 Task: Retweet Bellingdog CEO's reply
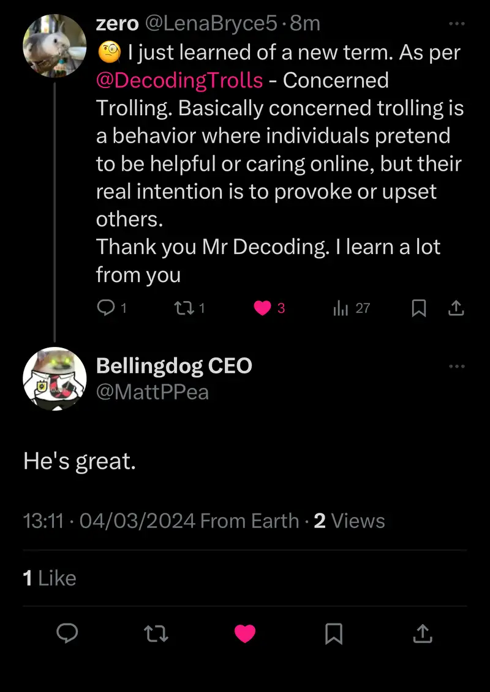pos(156,634)
